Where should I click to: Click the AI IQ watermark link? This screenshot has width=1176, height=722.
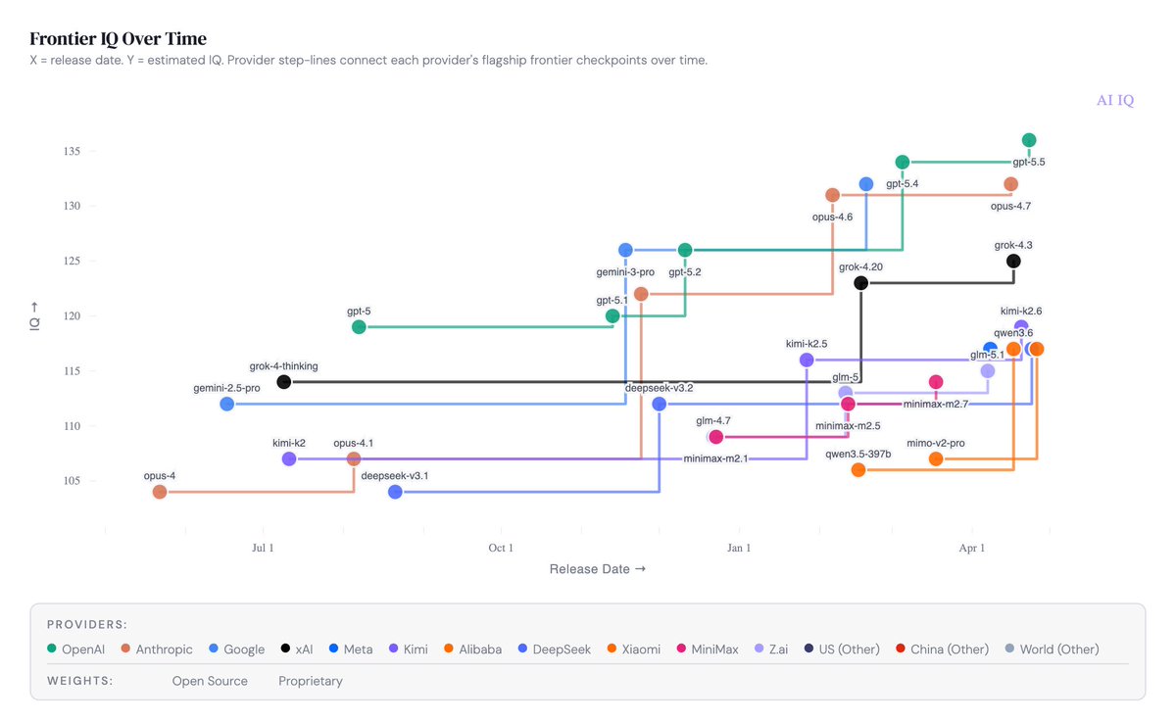pyautogui.click(x=1114, y=100)
